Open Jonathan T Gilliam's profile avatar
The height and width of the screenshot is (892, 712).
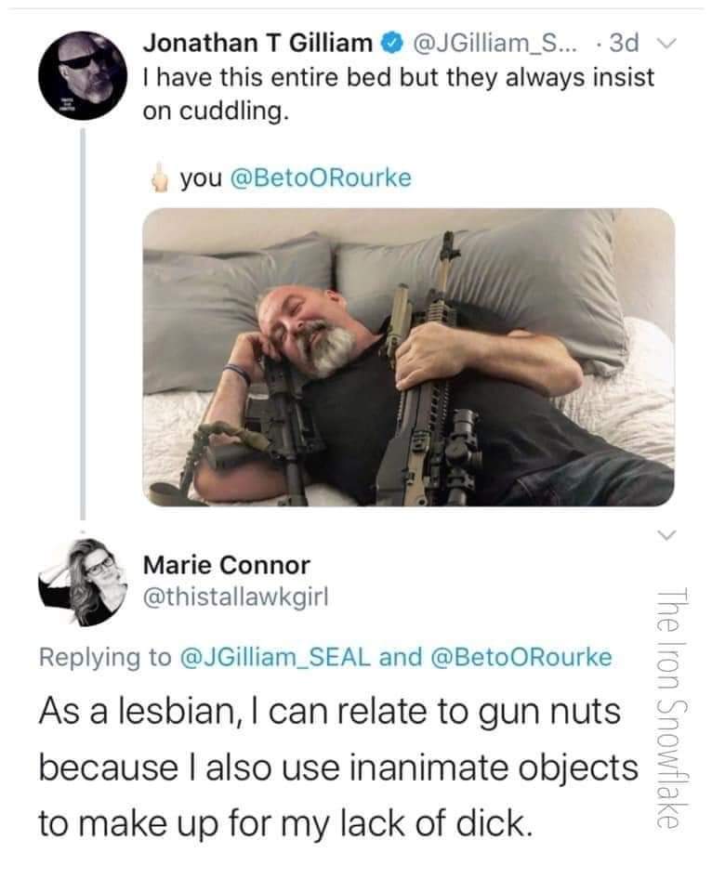[83, 75]
